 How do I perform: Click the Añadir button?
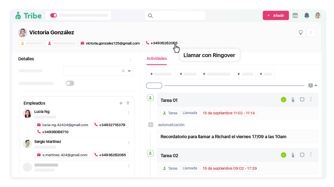tap(276, 15)
